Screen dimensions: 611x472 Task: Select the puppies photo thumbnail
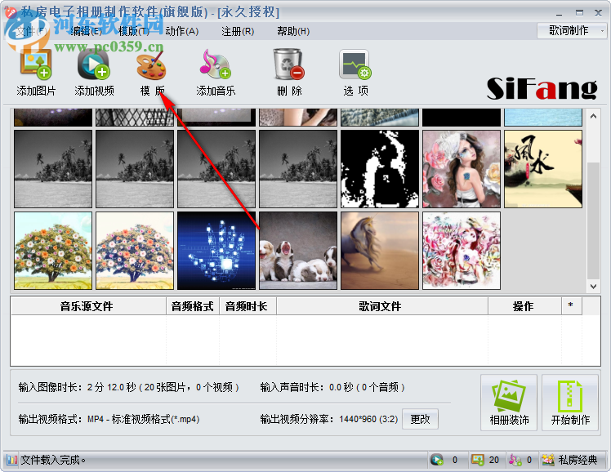[x=298, y=251]
